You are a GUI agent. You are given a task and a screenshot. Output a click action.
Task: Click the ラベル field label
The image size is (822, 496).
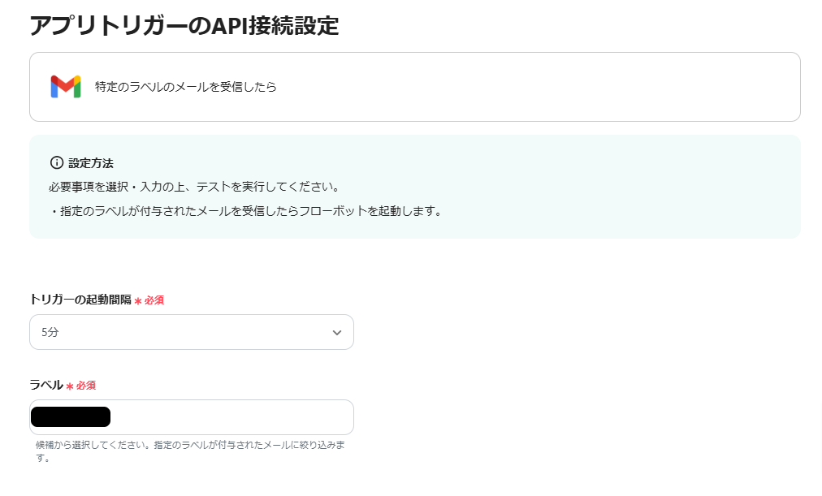[45, 385]
